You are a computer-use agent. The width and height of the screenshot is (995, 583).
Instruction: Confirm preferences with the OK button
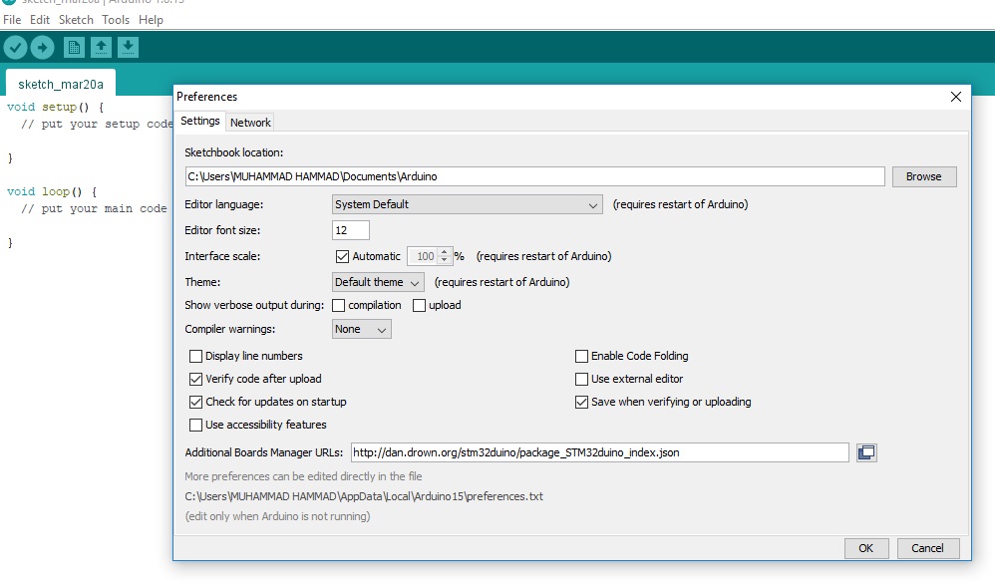866,548
